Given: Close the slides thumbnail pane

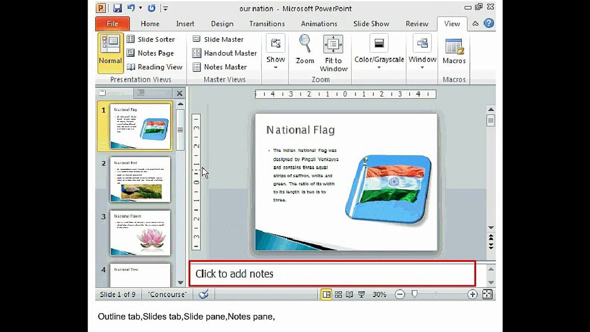Looking at the screenshot, I should [180, 93].
